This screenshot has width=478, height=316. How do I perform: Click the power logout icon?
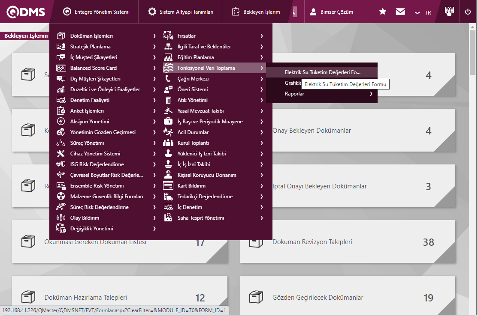tap(468, 12)
